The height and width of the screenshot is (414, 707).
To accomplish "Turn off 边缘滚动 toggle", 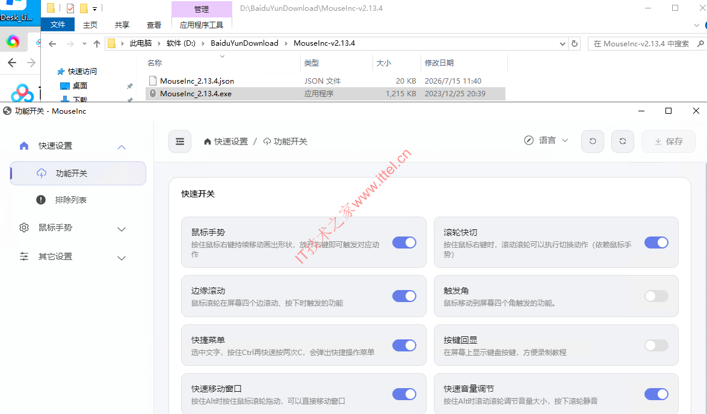I will click(404, 296).
